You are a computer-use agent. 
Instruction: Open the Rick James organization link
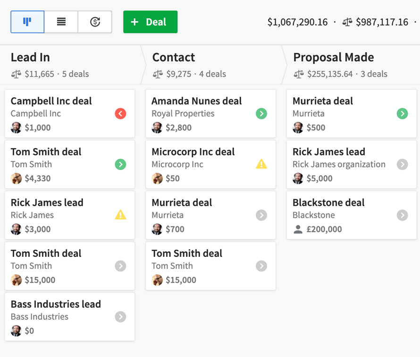[x=339, y=164]
